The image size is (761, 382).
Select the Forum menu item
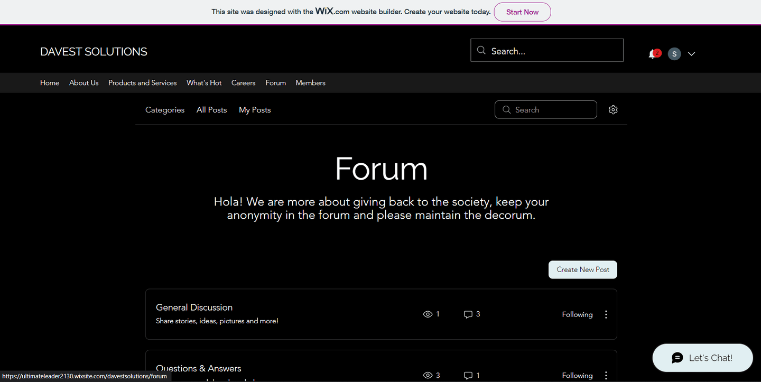click(x=276, y=83)
